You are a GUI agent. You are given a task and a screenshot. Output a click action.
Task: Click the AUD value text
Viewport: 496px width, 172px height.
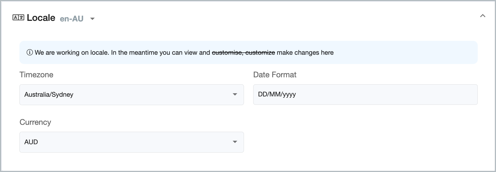click(31, 142)
